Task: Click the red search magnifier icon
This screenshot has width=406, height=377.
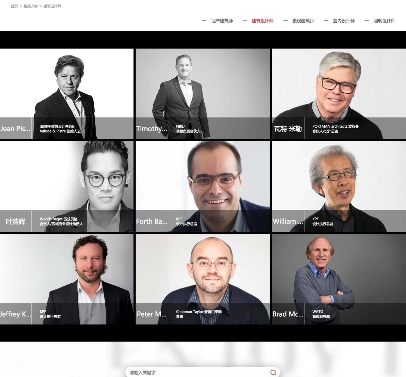Action: pyautogui.click(x=273, y=372)
